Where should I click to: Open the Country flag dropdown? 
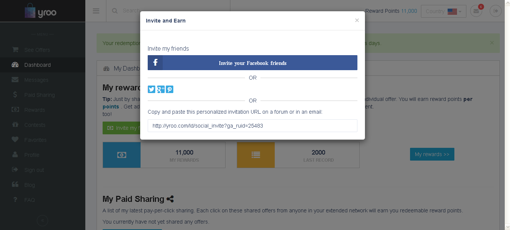(443, 11)
